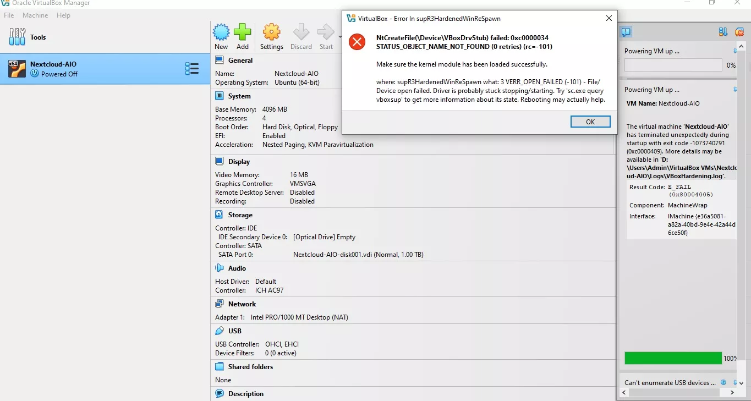751x401 pixels.
Task: Click the red error X icon
Action: pyautogui.click(x=357, y=41)
